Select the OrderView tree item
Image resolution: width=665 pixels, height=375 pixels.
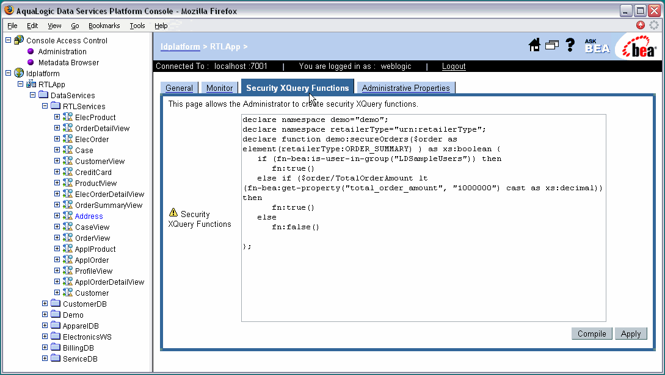point(92,238)
